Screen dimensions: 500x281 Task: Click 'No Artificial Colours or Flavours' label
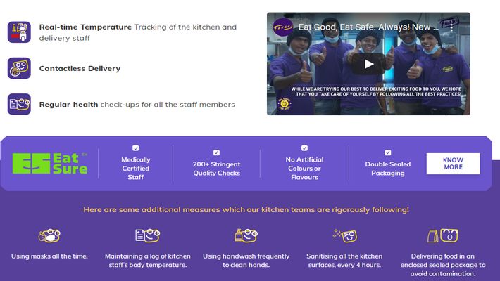click(x=304, y=169)
